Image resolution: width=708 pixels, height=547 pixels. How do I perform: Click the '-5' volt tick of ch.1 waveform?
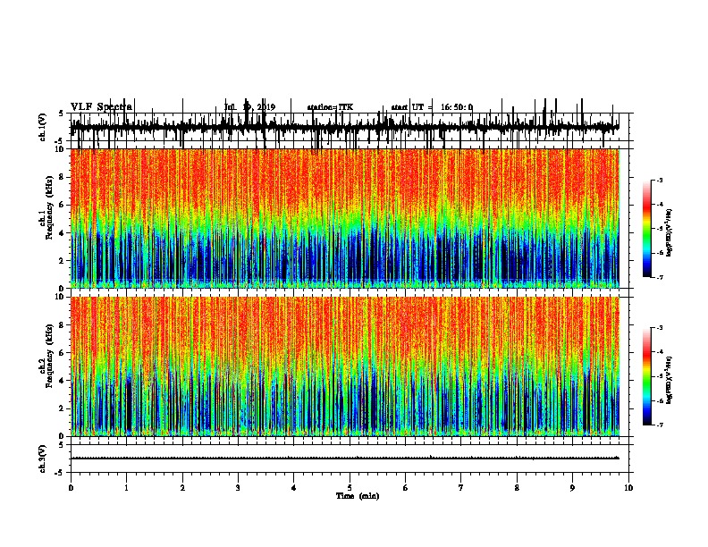tap(61, 141)
